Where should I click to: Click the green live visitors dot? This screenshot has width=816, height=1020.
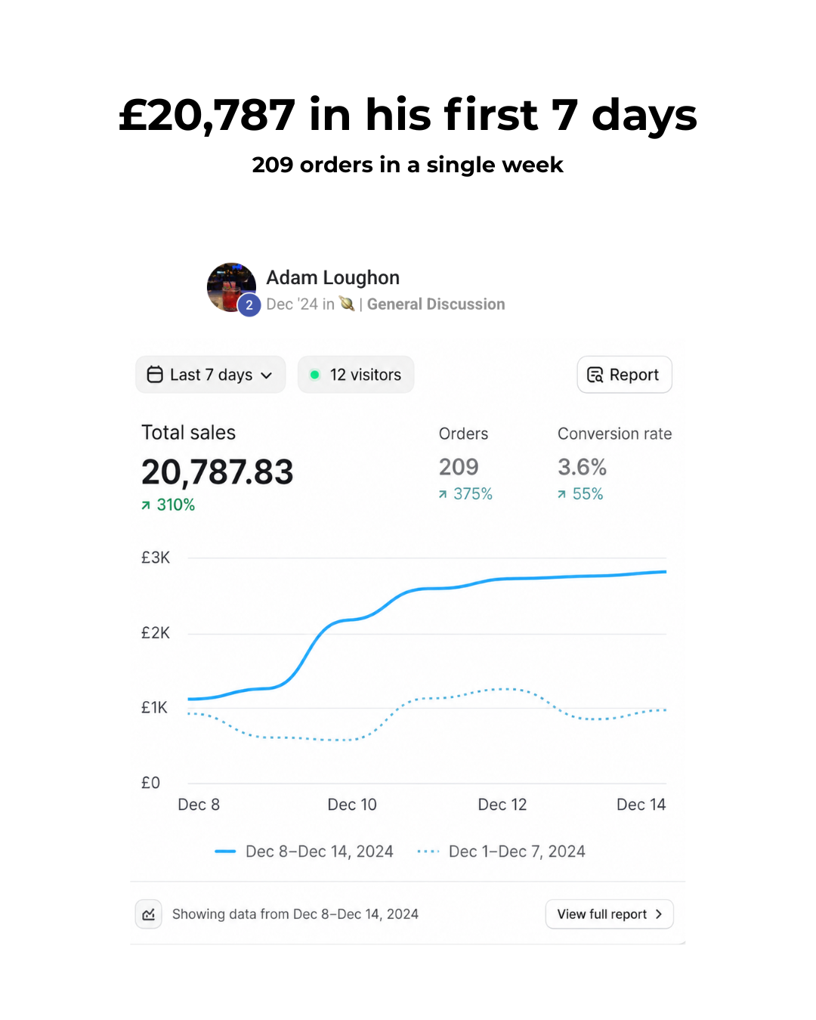coord(315,375)
